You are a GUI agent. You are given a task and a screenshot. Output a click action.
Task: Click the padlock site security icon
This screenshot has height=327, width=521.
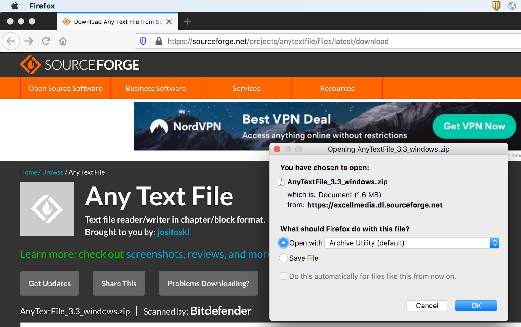[159, 41]
